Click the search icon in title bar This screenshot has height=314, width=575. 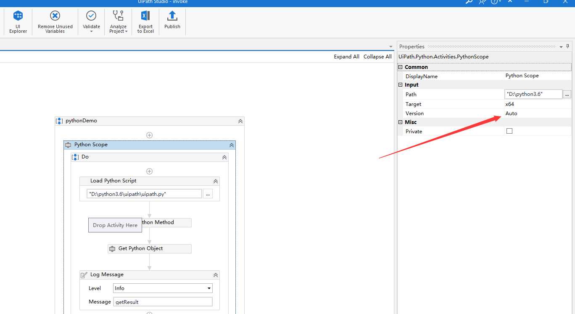click(469, 2)
